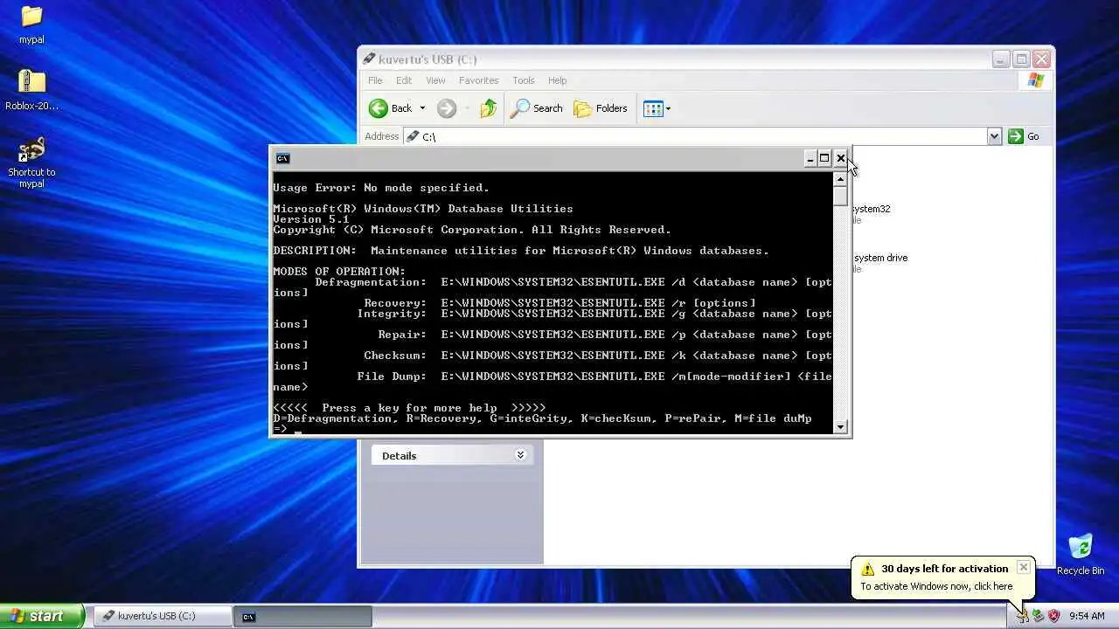This screenshot has width=1119, height=629.
Task: Click the red security shield tray icon
Action: point(1053,616)
